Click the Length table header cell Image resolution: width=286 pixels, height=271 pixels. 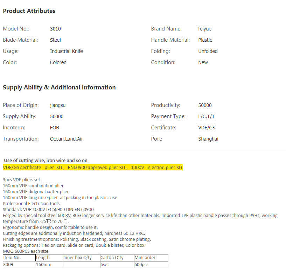tap(49, 258)
